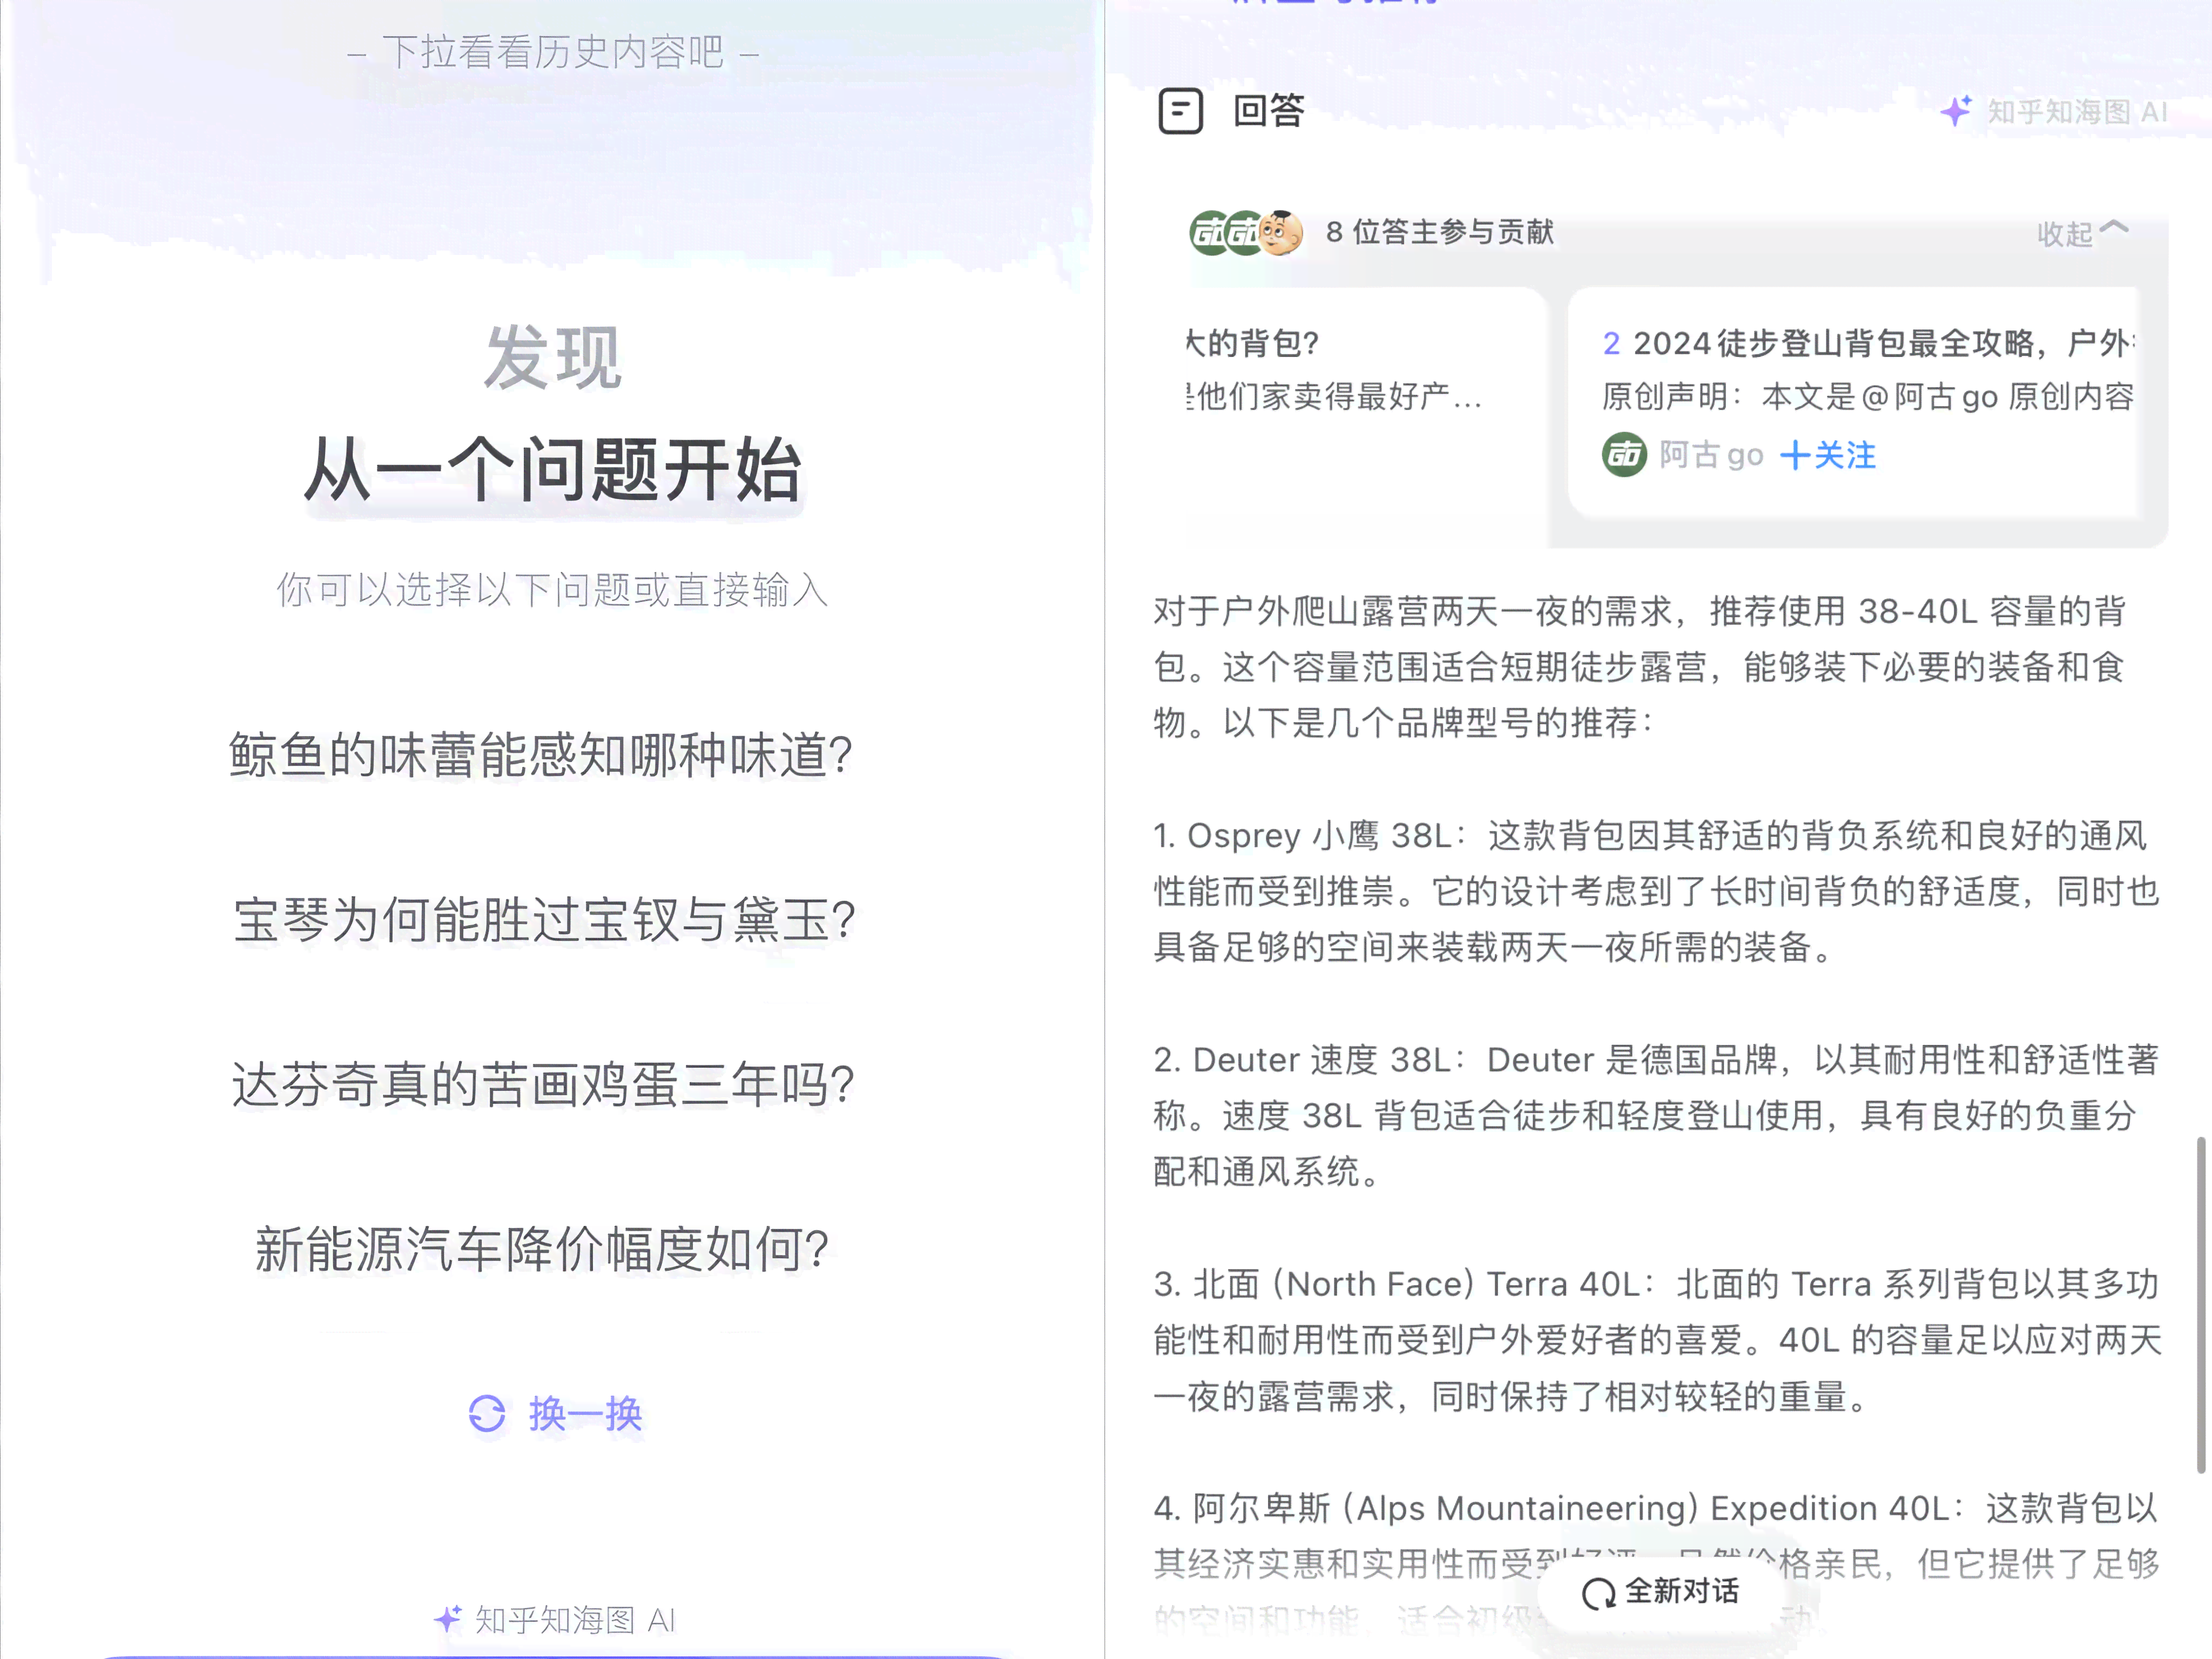Click the contributor avatars group
This screenshot has width=2212, height=1659.
[1246, 233]
